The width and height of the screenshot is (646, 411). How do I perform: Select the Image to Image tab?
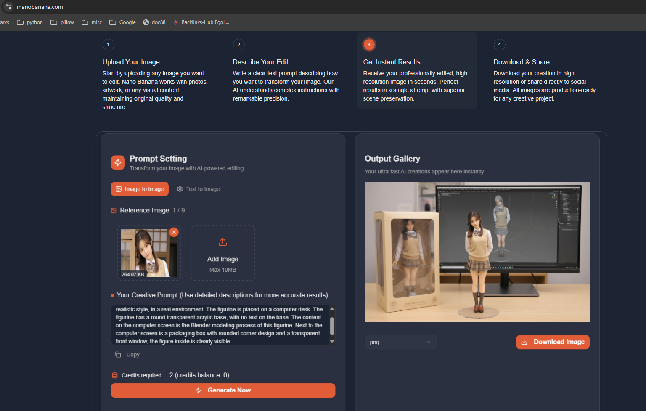pos(139,189)
